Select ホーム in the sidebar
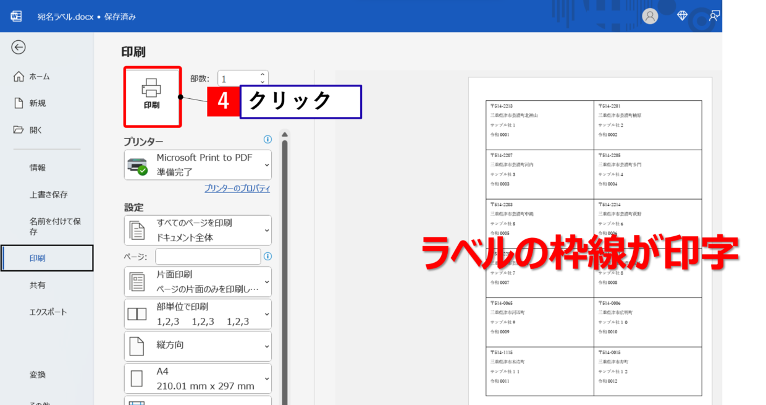This screenshot has width=766, height=405. point(47,77)
